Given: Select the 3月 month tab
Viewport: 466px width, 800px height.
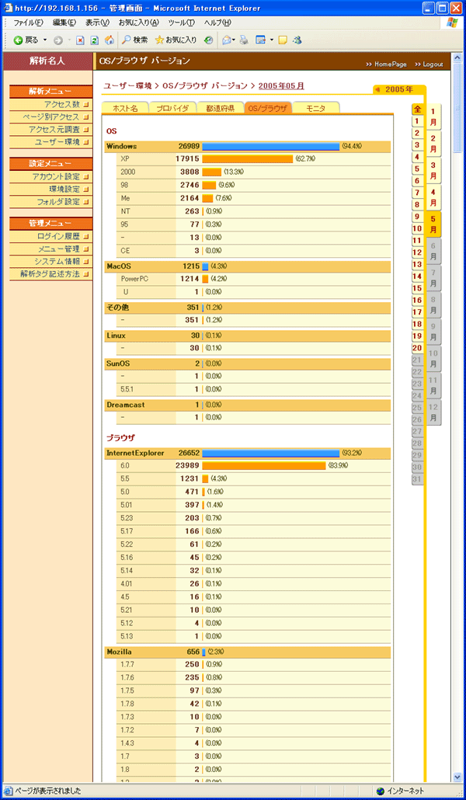Looking at the screenshot, I should 433,171.
